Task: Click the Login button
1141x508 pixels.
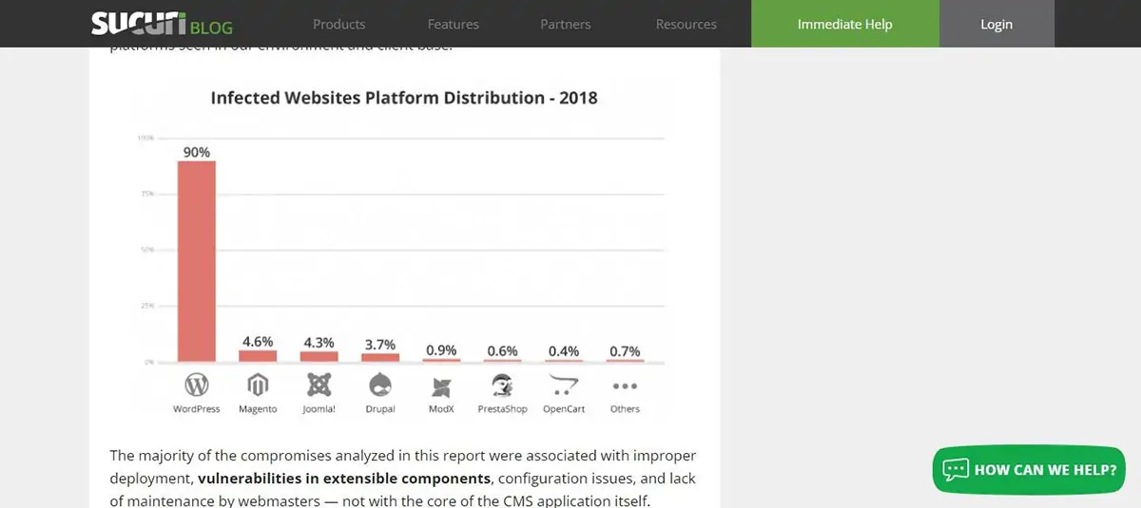Action: click(x=996, y=24)
